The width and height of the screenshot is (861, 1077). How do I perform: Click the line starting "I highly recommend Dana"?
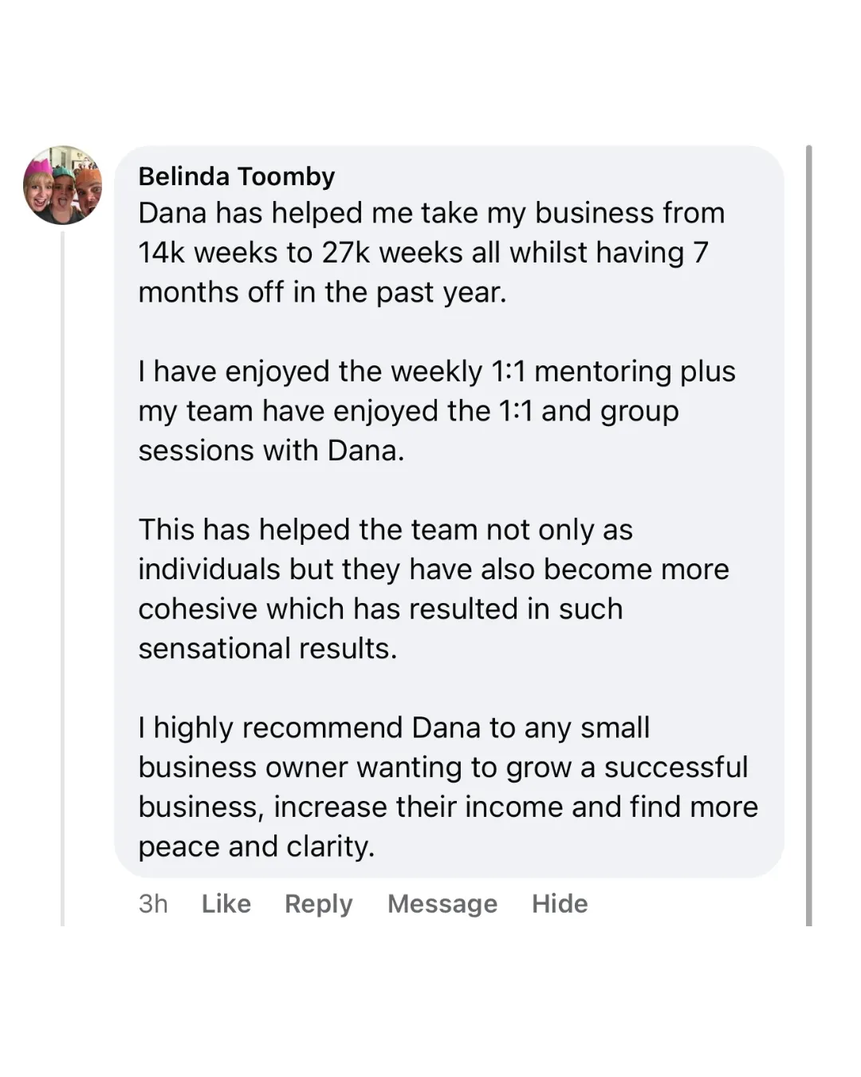point(394,728)
